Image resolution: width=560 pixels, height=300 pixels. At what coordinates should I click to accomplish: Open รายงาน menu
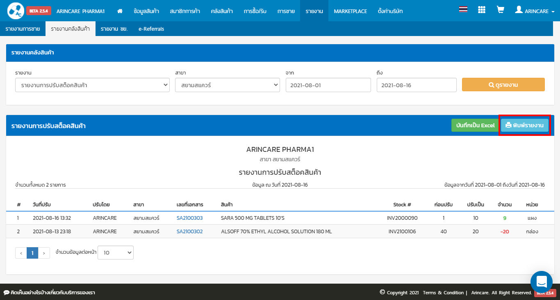coord(314,11)
